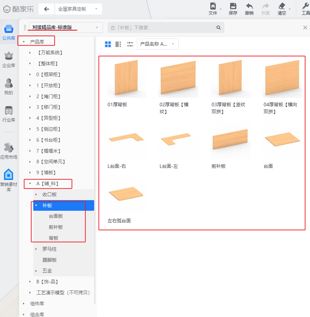Open the File (文件) menu icon

pyautogui.click(x=213, y=6)
